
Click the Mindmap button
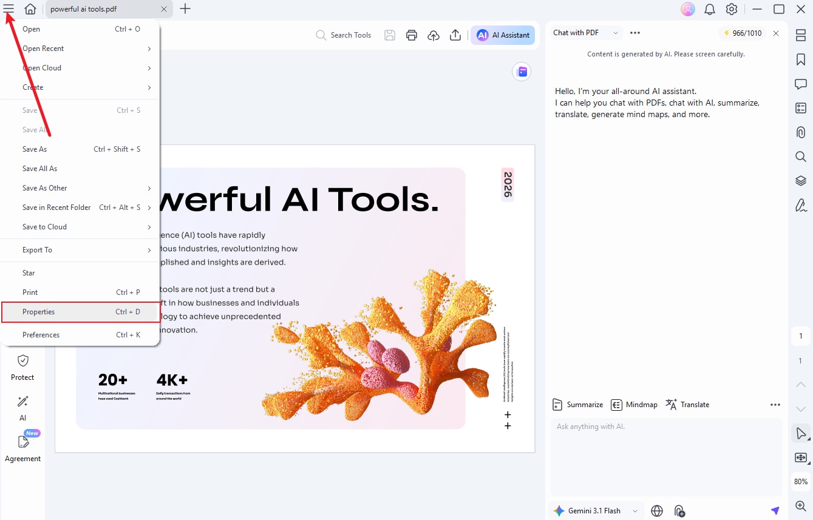coord(634,405)
